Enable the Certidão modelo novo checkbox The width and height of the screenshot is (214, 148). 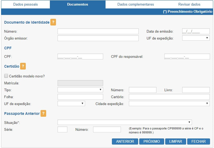pos(6,76)
